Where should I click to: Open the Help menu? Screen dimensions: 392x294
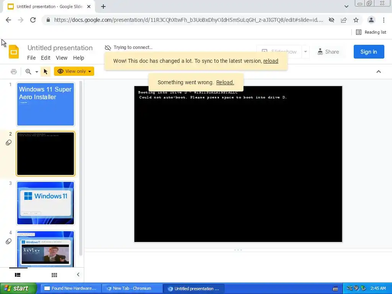[78, 58]
